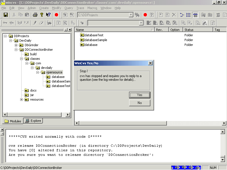Viewport: 227px width, 170px height.
Task: Close the tree browser panel
Action: 70,30
